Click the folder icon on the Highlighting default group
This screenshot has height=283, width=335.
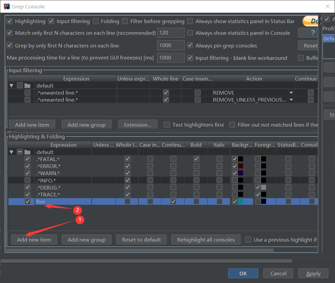27,152
